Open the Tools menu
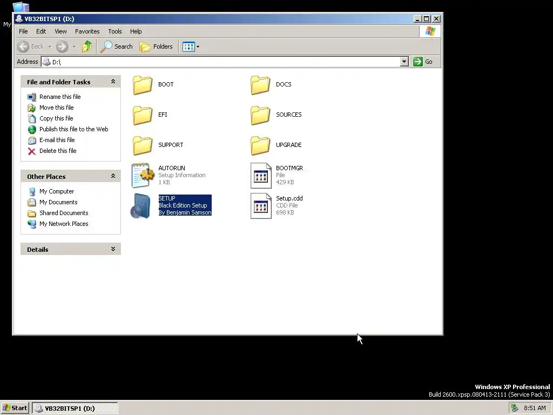The width and height of the screenshot is (553, 415). click(115, 31)
